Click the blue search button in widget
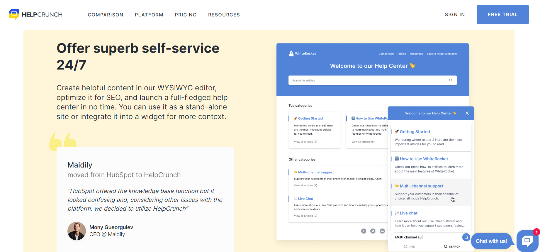 click(466, 237)
